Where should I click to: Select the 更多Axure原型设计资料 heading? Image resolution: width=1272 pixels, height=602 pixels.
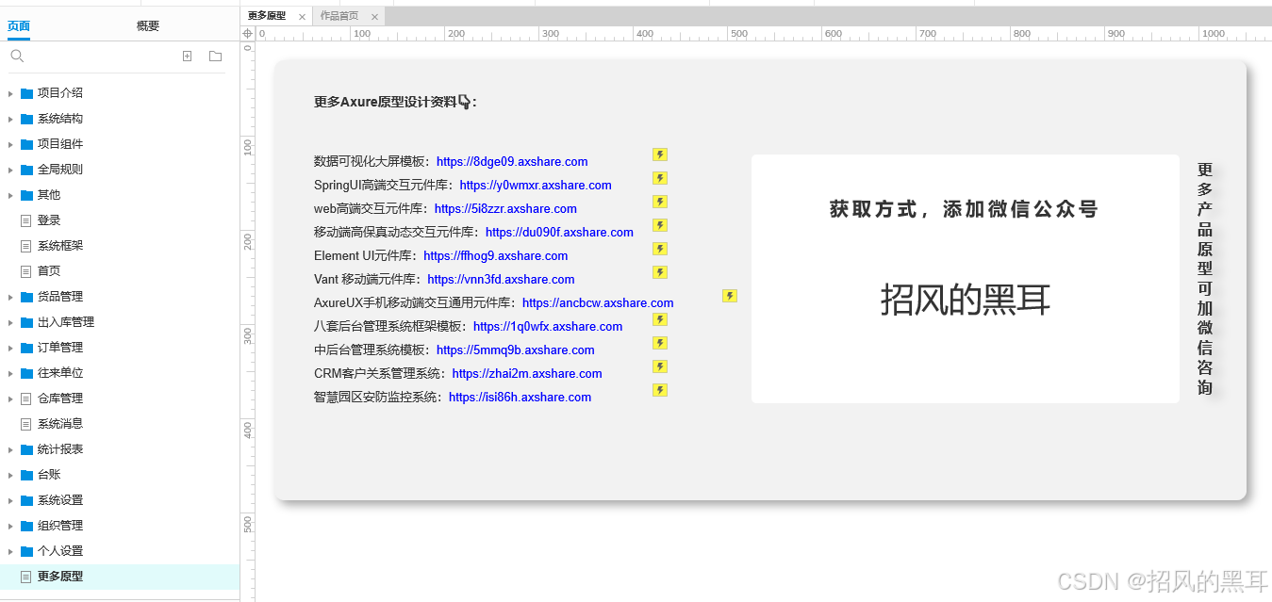click(x=395, y=102)
